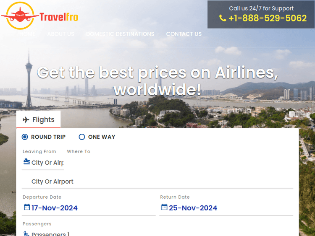
Task: Click the Leaving From city input
Action: click(x=47, y=163)
